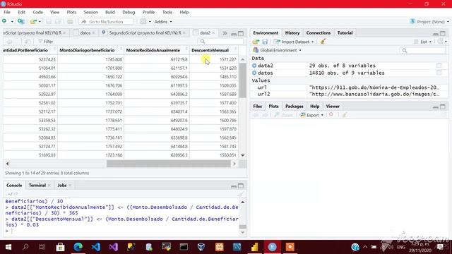
Task: Open the File menu
Action: (7, 12)
